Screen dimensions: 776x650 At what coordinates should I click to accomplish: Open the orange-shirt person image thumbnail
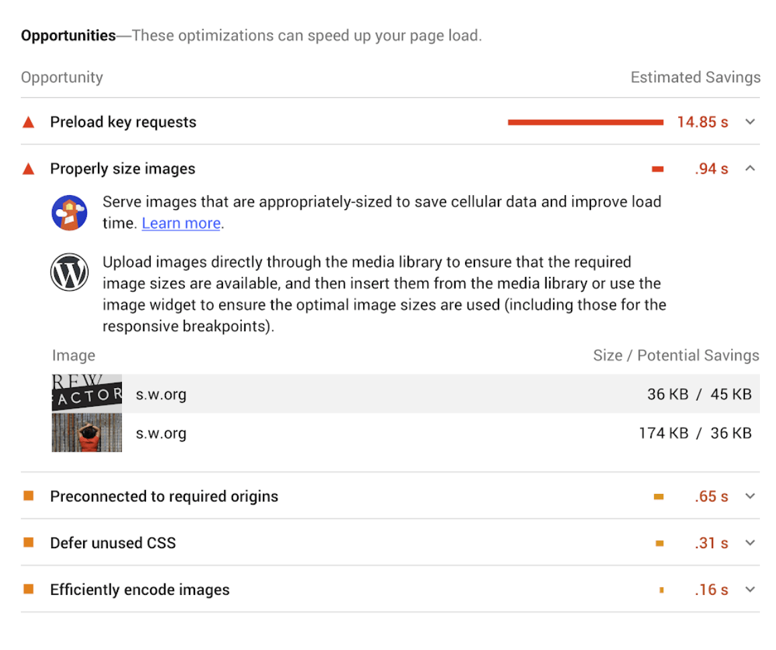click(87, 433)
